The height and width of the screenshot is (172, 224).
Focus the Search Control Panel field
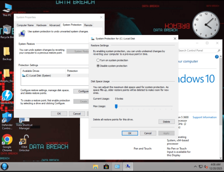pos(198,51)
